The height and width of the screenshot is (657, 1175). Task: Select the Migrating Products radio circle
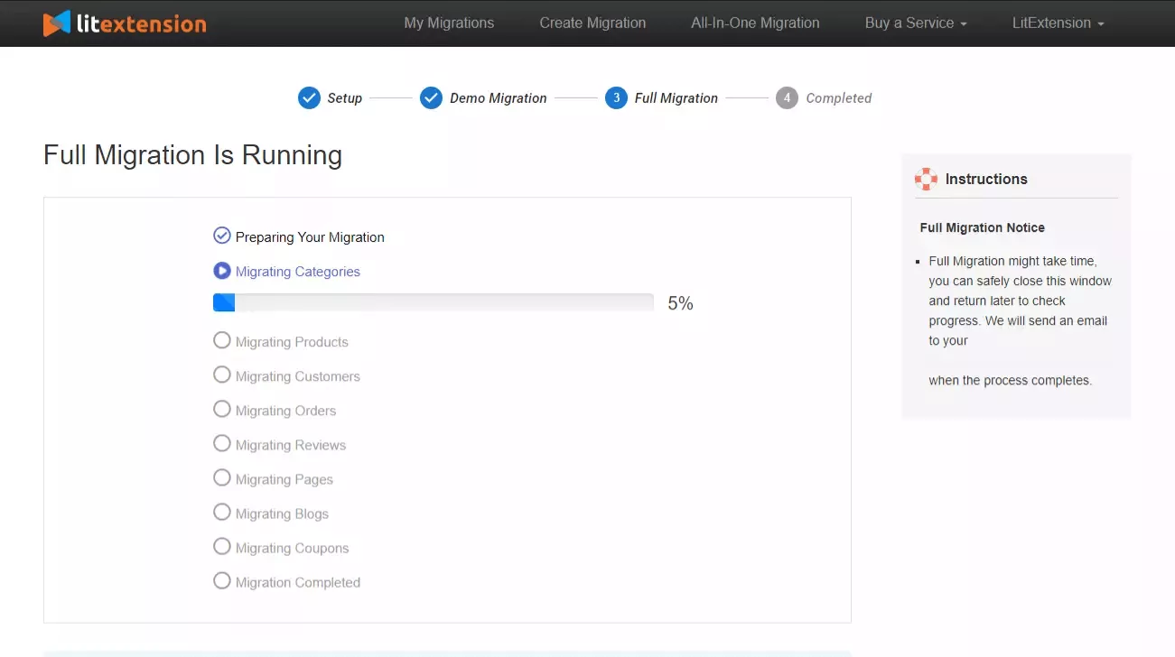[x=221, y=340]
